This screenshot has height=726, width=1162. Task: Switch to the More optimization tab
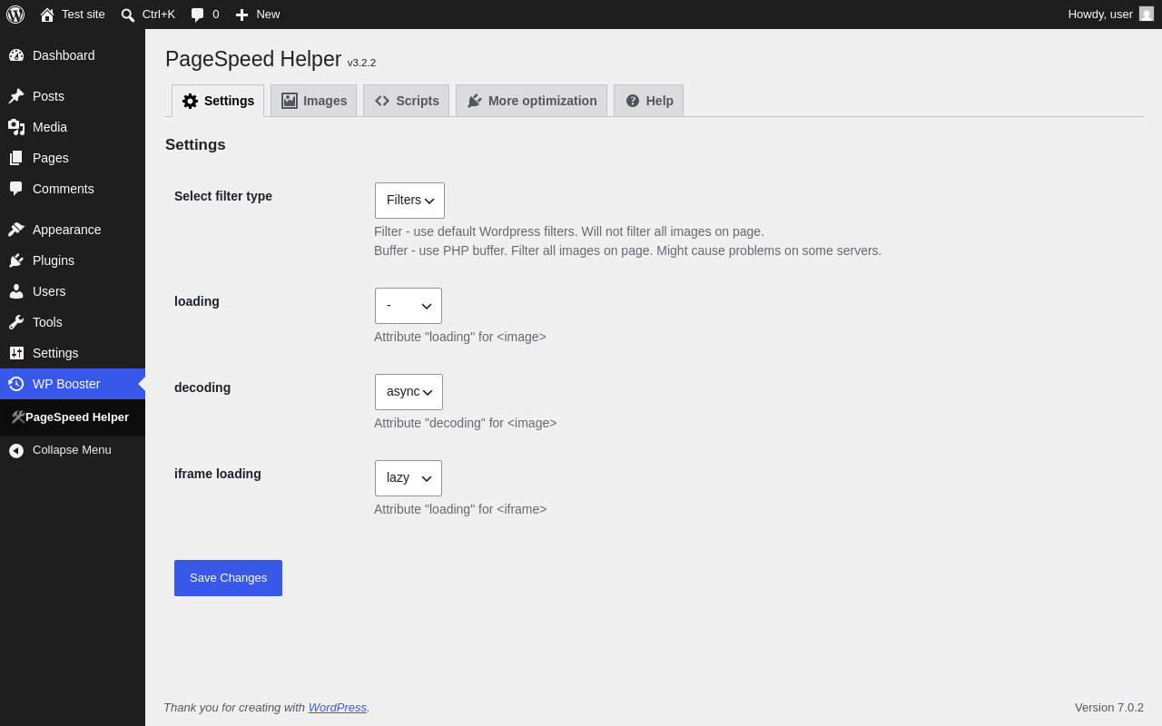pos(531,101)
